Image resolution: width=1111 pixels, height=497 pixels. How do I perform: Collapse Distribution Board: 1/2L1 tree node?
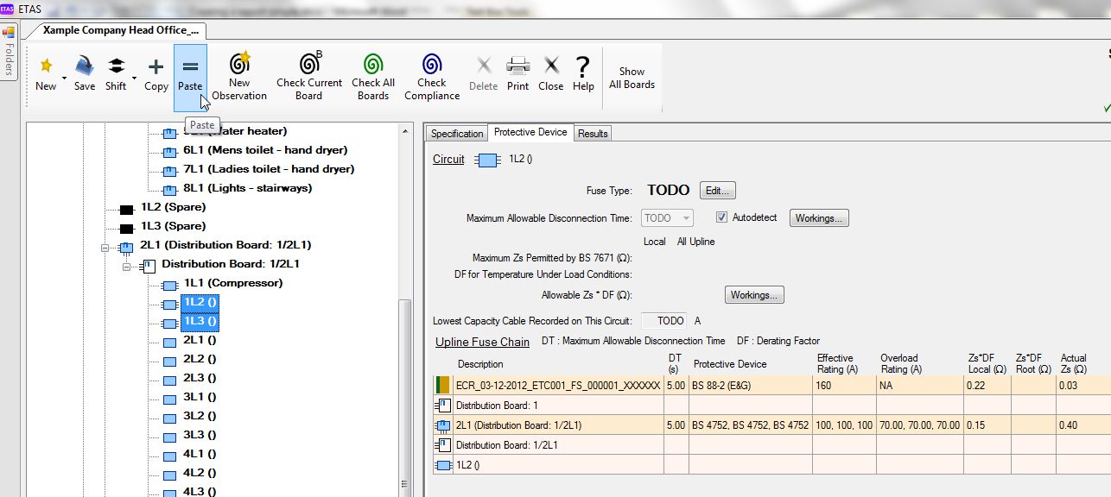click(128, 266)
